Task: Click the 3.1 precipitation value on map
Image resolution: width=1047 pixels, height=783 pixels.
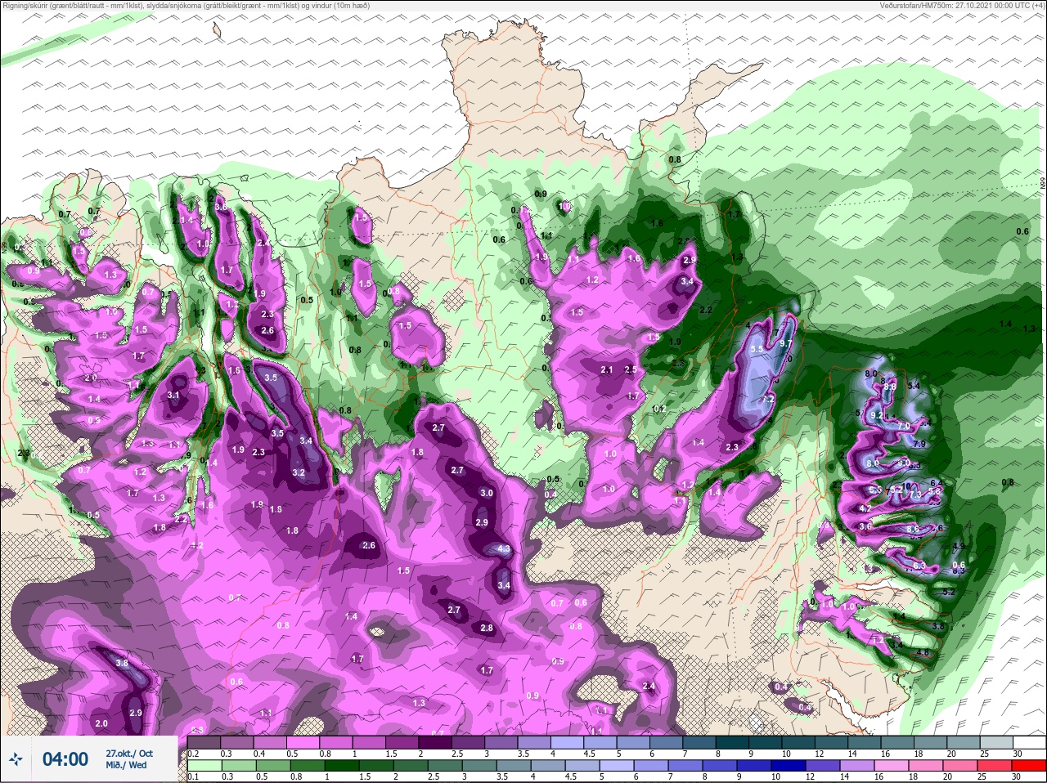Action: coord(173,395)
